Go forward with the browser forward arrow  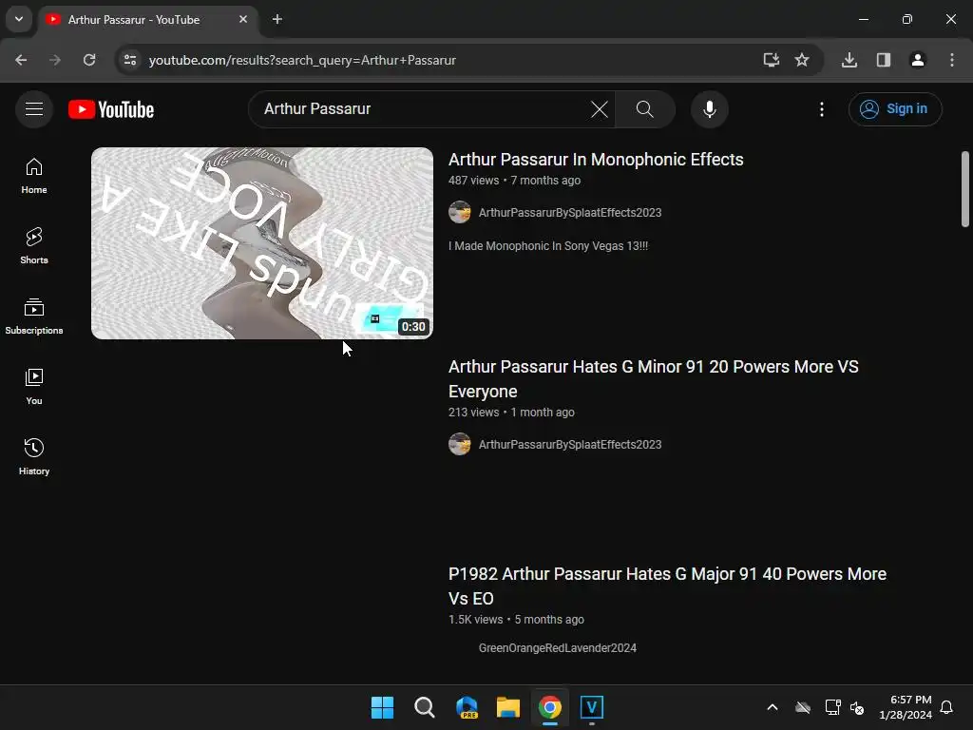(55, 60)
